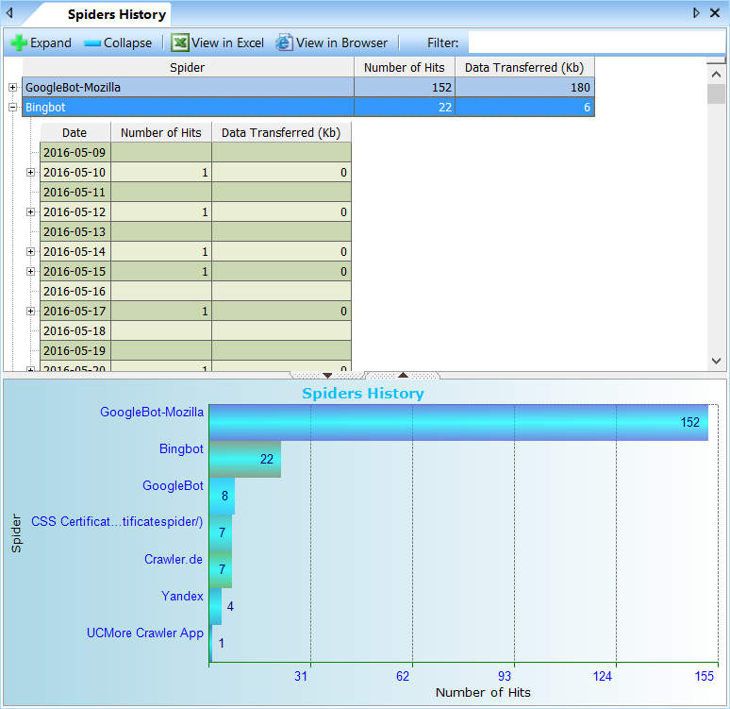Expand the 2016-05-17 date row

31,311
